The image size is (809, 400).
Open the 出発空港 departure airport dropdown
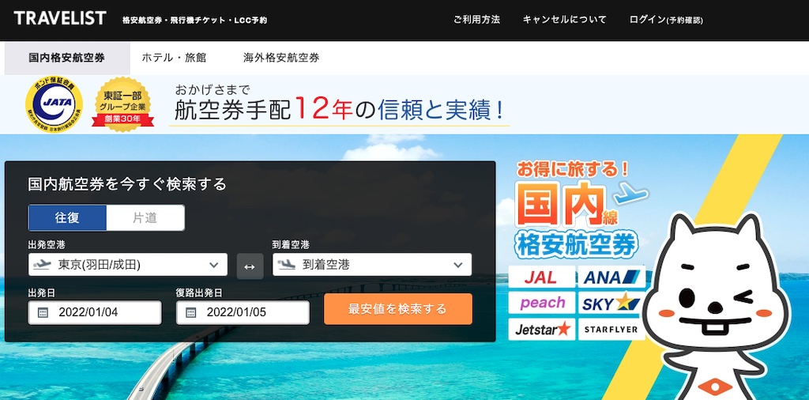(127, 265)
